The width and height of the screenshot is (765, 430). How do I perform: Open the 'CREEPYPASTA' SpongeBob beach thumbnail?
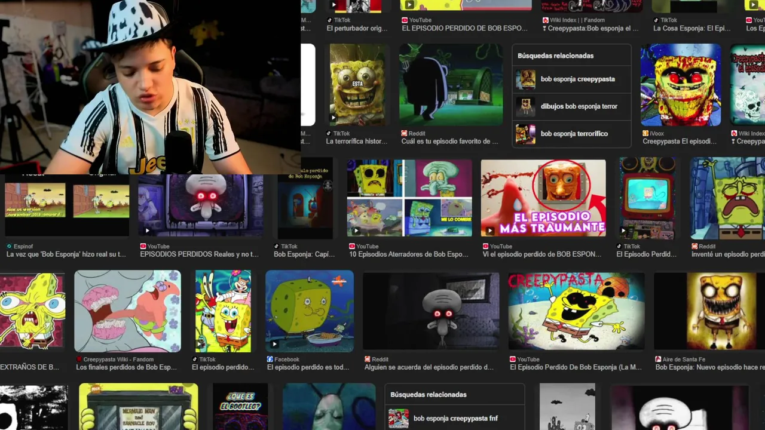(x=577, y=311)
